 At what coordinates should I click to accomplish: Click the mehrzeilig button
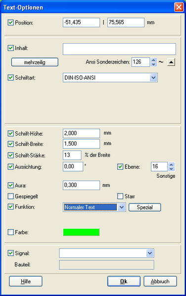pyautogui.click(x=35, y=62)
